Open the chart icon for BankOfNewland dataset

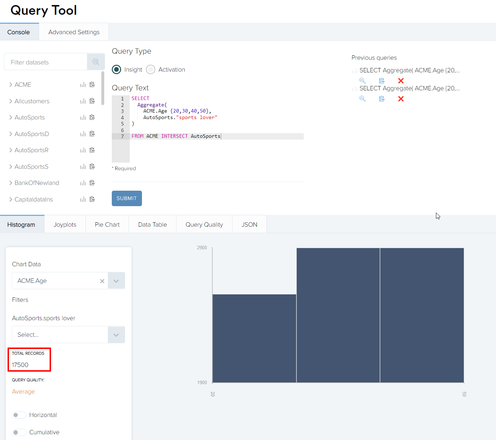pos(83,183)
